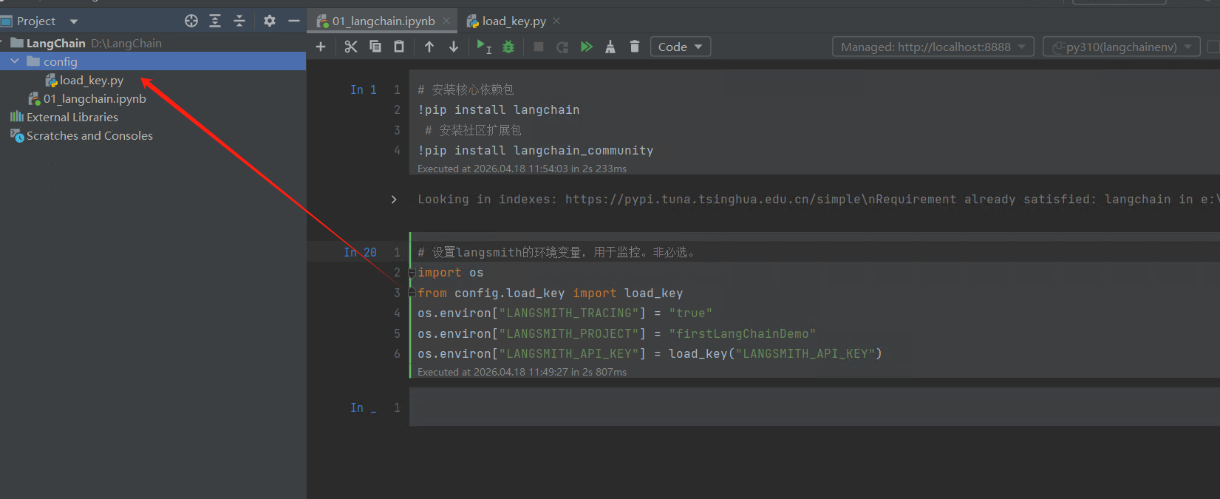
Task: Expand the collapsed pip install output
Action: tap(394, 199)
